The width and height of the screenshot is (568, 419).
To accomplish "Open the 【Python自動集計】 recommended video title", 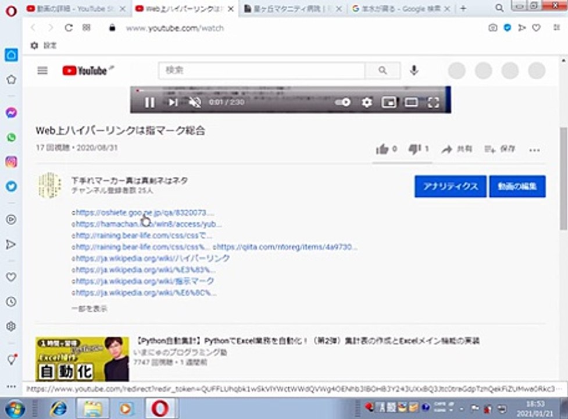I will [308, 340].
